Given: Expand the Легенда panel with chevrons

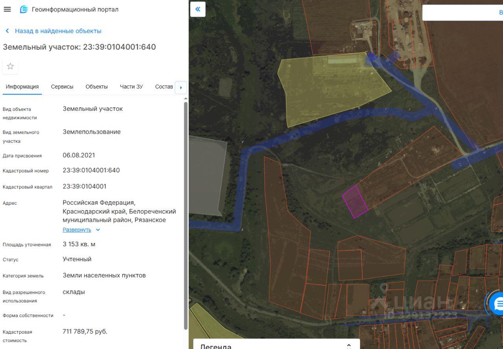Looking at the screenshot, I should [x=349, y=345].
